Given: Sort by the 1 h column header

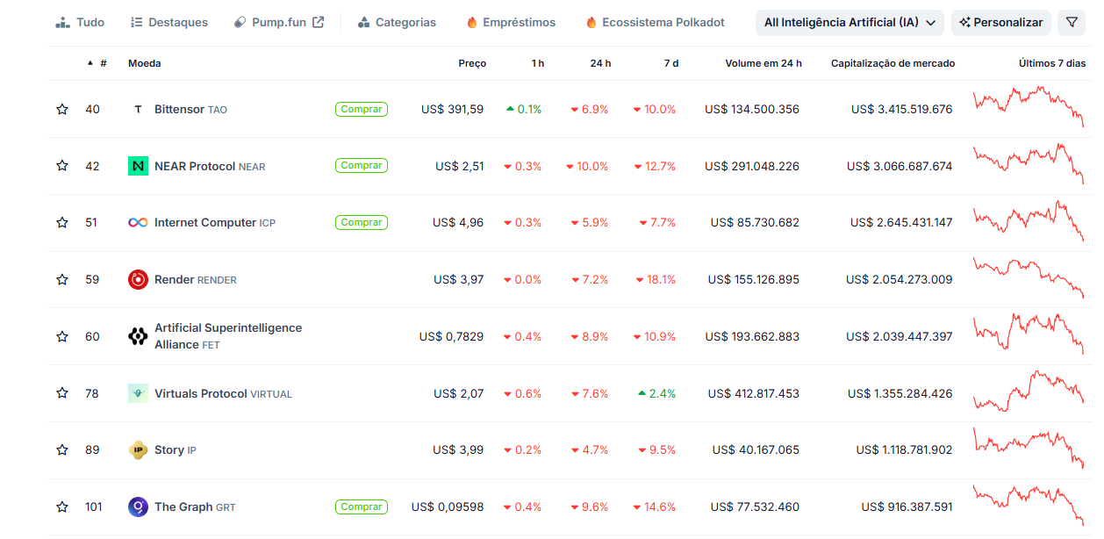Looking at the screenshot, I should click(537, 63).
